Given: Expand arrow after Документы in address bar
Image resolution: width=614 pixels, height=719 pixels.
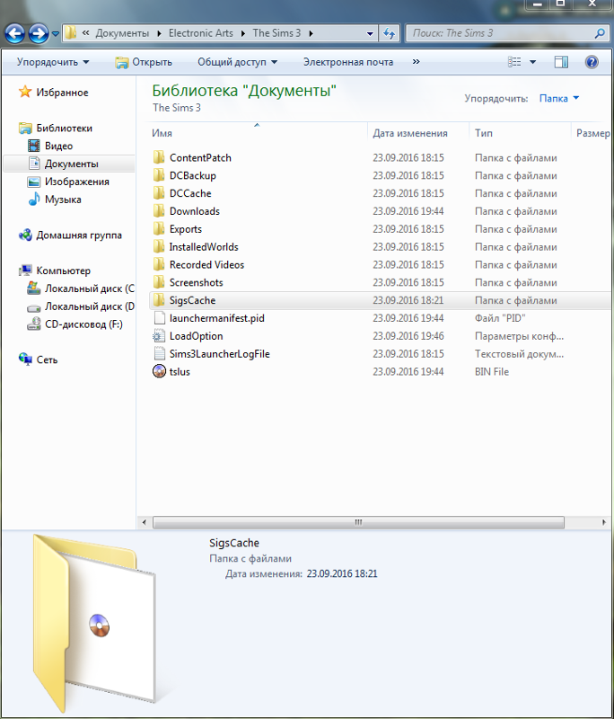Looking at the screenshot, I should coord(159,33).
